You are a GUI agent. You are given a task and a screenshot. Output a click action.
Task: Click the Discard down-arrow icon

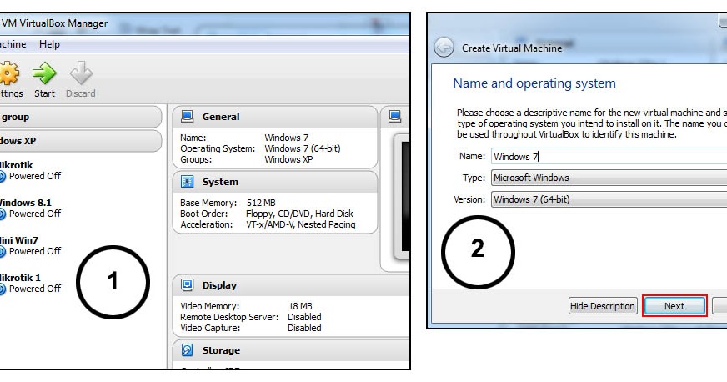click(81, 73)
